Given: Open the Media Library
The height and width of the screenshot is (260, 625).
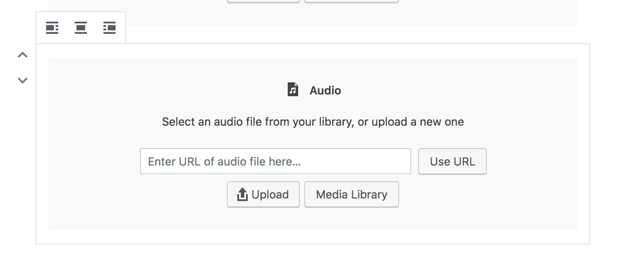Looking at the screenshot, I should [x=352, y=195].
